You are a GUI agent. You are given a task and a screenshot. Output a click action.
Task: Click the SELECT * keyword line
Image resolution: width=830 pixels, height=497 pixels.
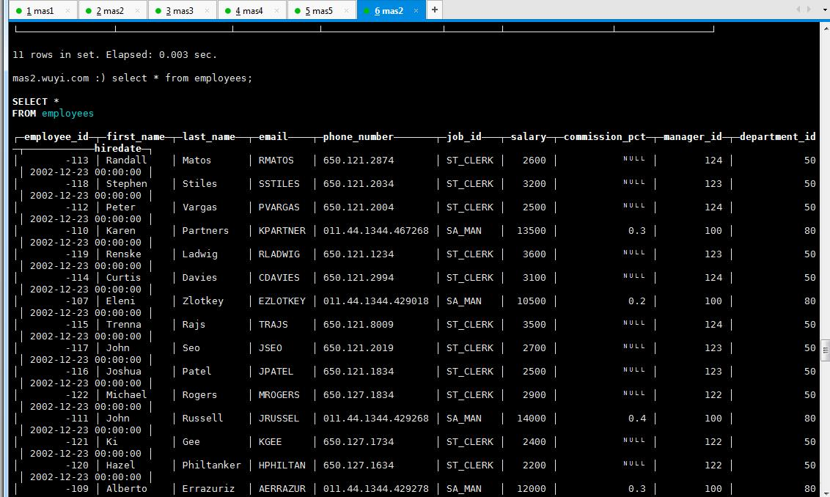pos(35,102)
